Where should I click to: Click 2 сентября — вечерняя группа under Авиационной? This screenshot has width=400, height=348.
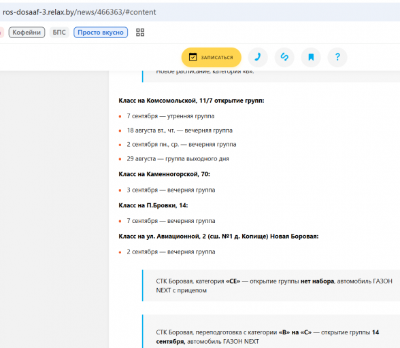171,252
